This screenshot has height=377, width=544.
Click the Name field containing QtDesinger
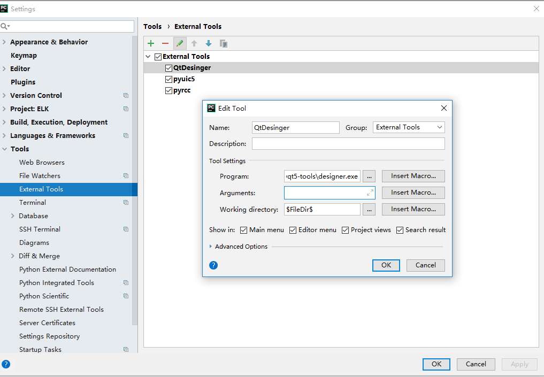tap(296, 127)
